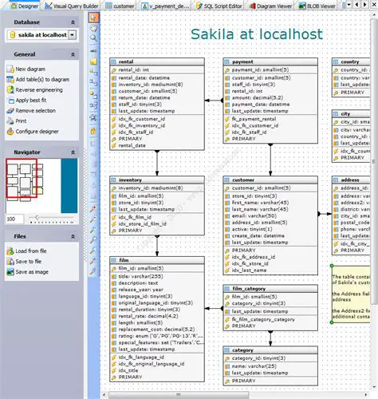Click the vertical scrollbar thumb
The image size is (378, 399).
click(374, 161)
